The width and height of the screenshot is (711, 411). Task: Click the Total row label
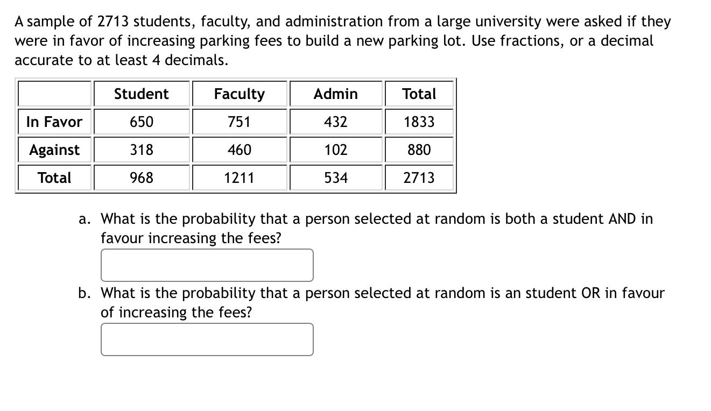[x=54, y=178]
